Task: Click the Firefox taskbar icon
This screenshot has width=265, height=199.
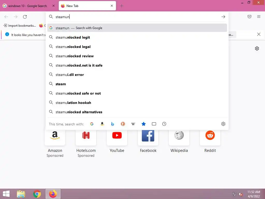Action: click(x=53, y=194)
